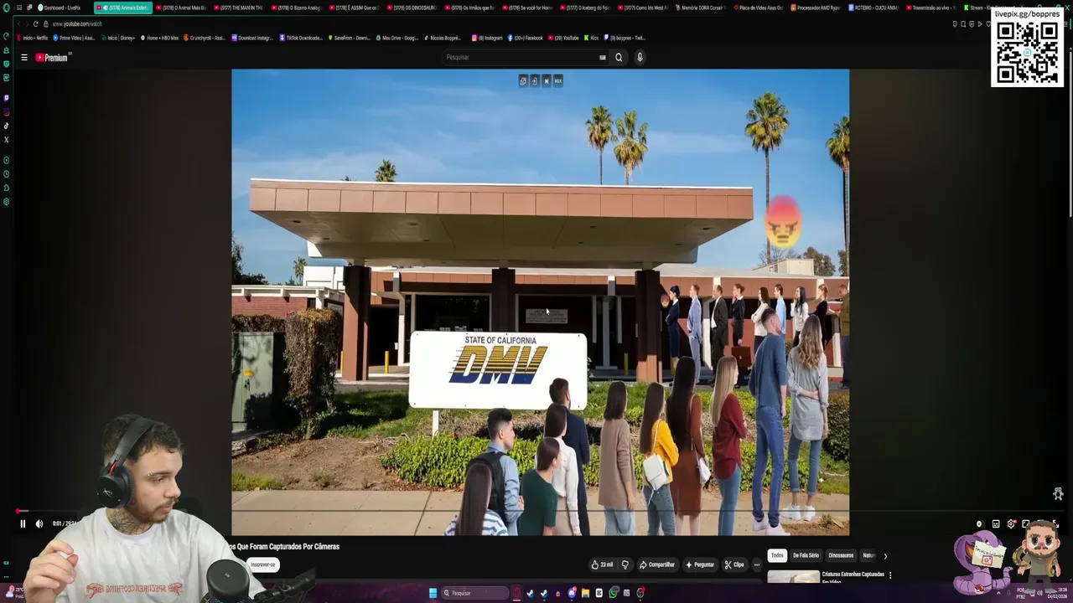Go to YouTube Premium home logo
The width and height of the screenshot is (1073, 603).
click(52, 58)
